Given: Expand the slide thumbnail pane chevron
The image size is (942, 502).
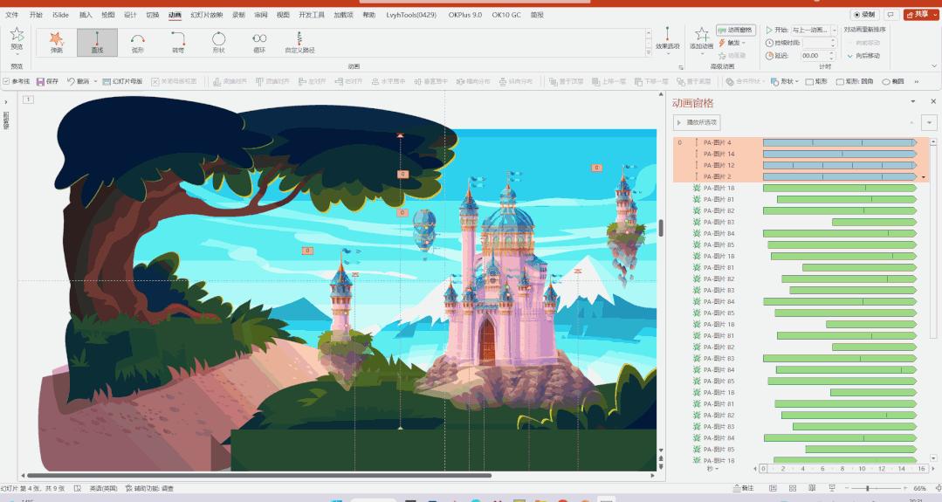Looking at the screenshot, I should (6, 102).
